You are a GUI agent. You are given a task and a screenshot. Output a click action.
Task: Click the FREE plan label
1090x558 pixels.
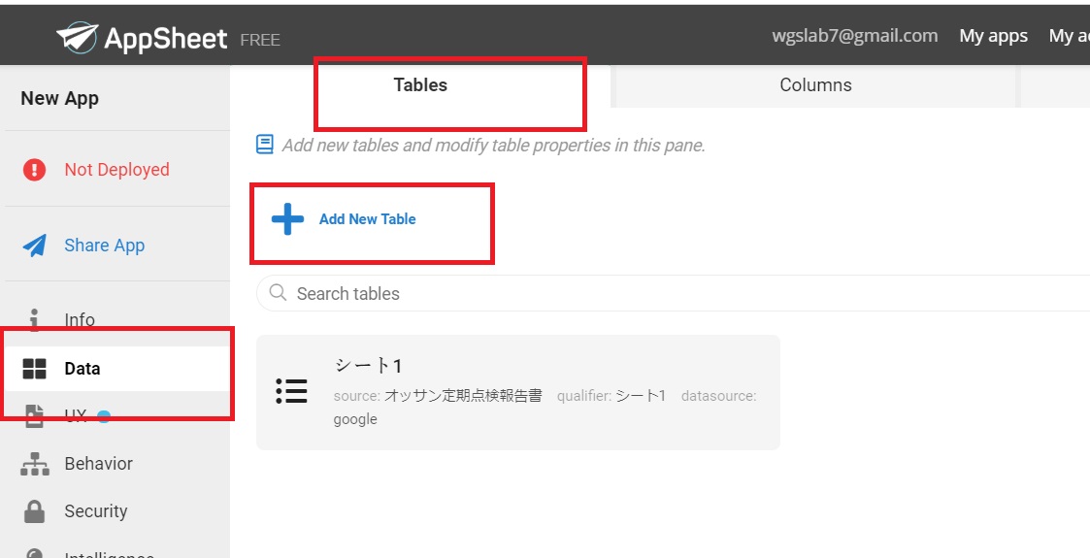pos(260,41)
